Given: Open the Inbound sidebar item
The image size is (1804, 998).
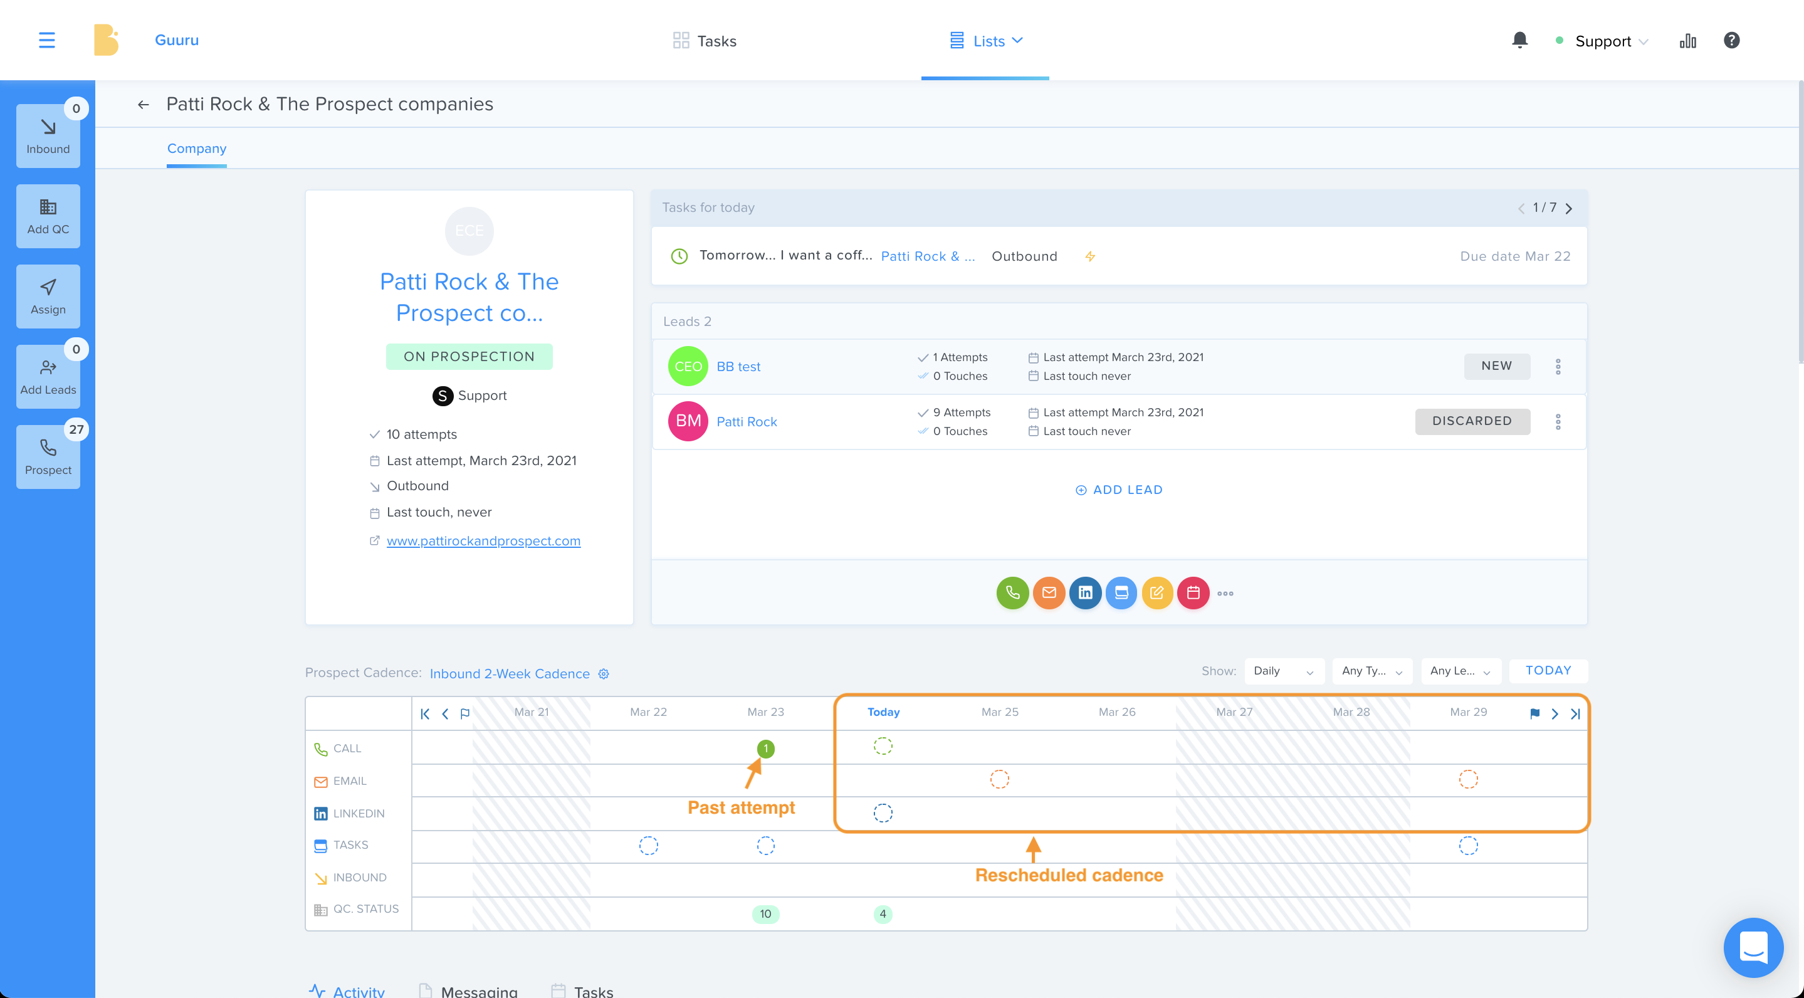Looking at the screenshot, I should pos(48,136).
